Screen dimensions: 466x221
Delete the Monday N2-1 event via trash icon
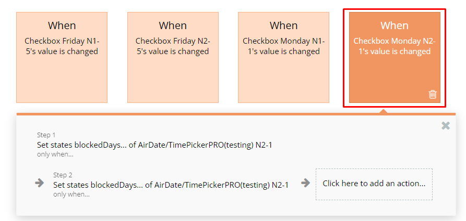pos(433,95)
